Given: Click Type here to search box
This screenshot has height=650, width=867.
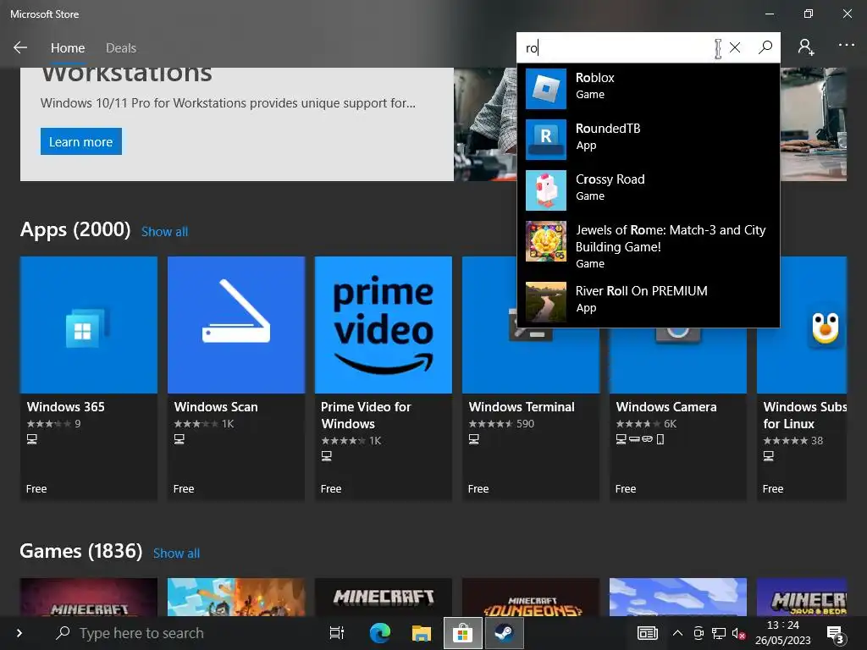Looking at the screenshot, I should (141, 633).
